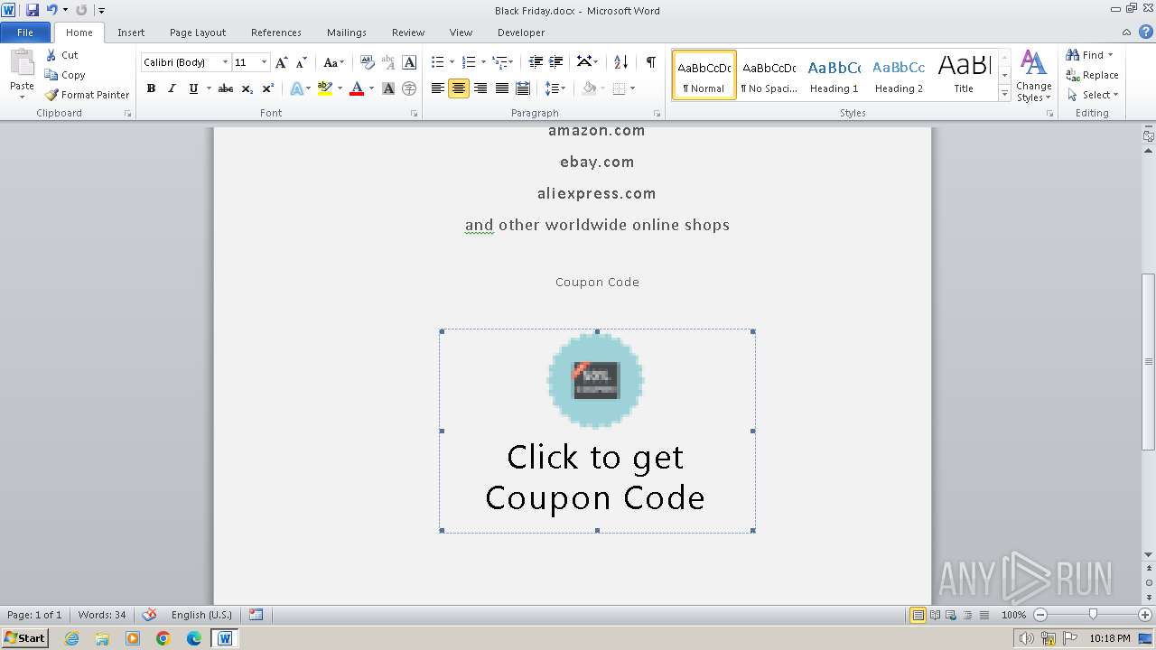This screenshot has height=650, width=1156.
Task: Click the Replace button
Action: (x=1092, y=75)
